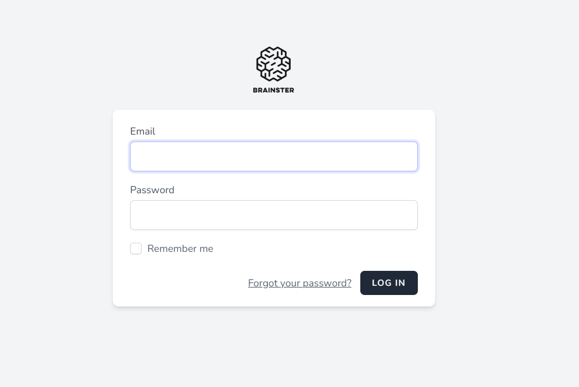Select the text box under Password

click(x=230, y=215)
